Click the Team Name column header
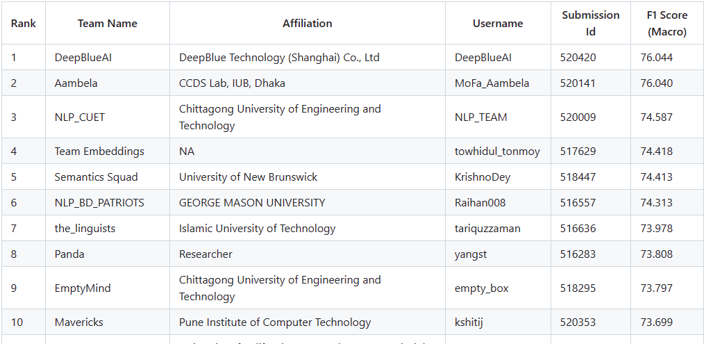 107,24
